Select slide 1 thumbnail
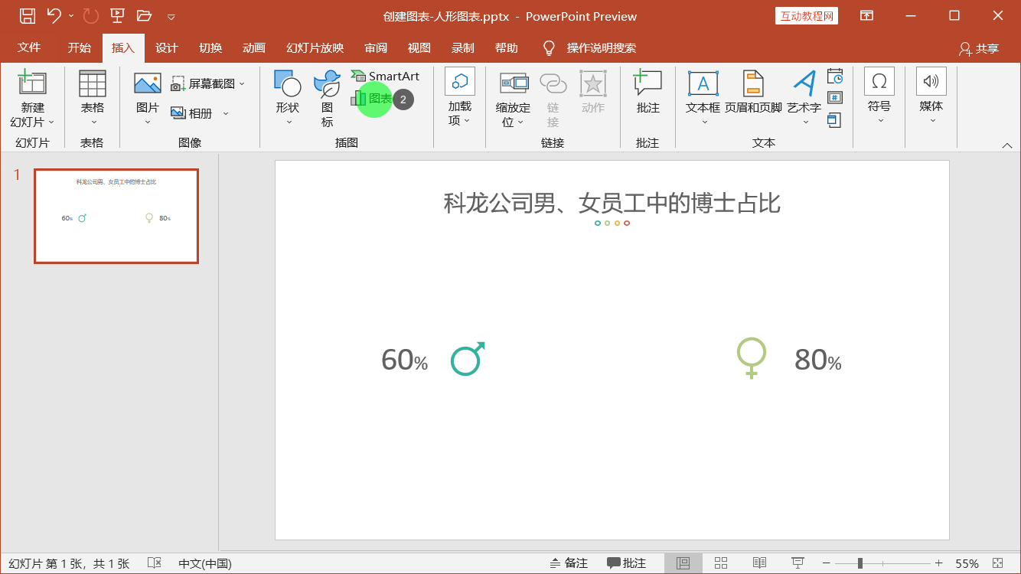Screen dimensions: 1021x574 coord(116,216)
